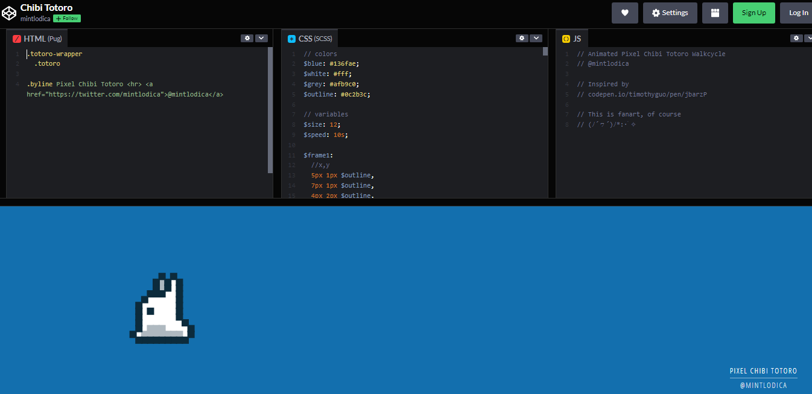812x394 pixels.
Task: Love this pen with the heart button
Action: pos(625,13)
